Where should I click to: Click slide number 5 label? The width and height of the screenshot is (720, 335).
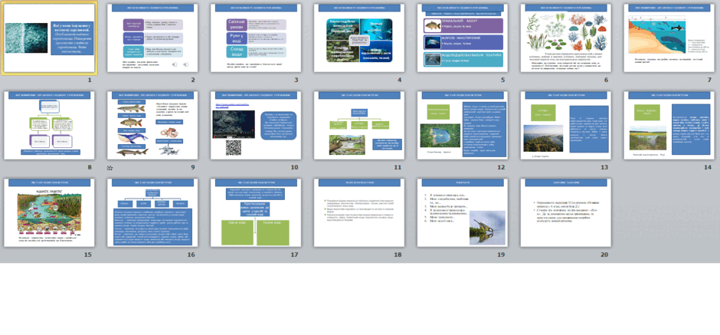503,80
